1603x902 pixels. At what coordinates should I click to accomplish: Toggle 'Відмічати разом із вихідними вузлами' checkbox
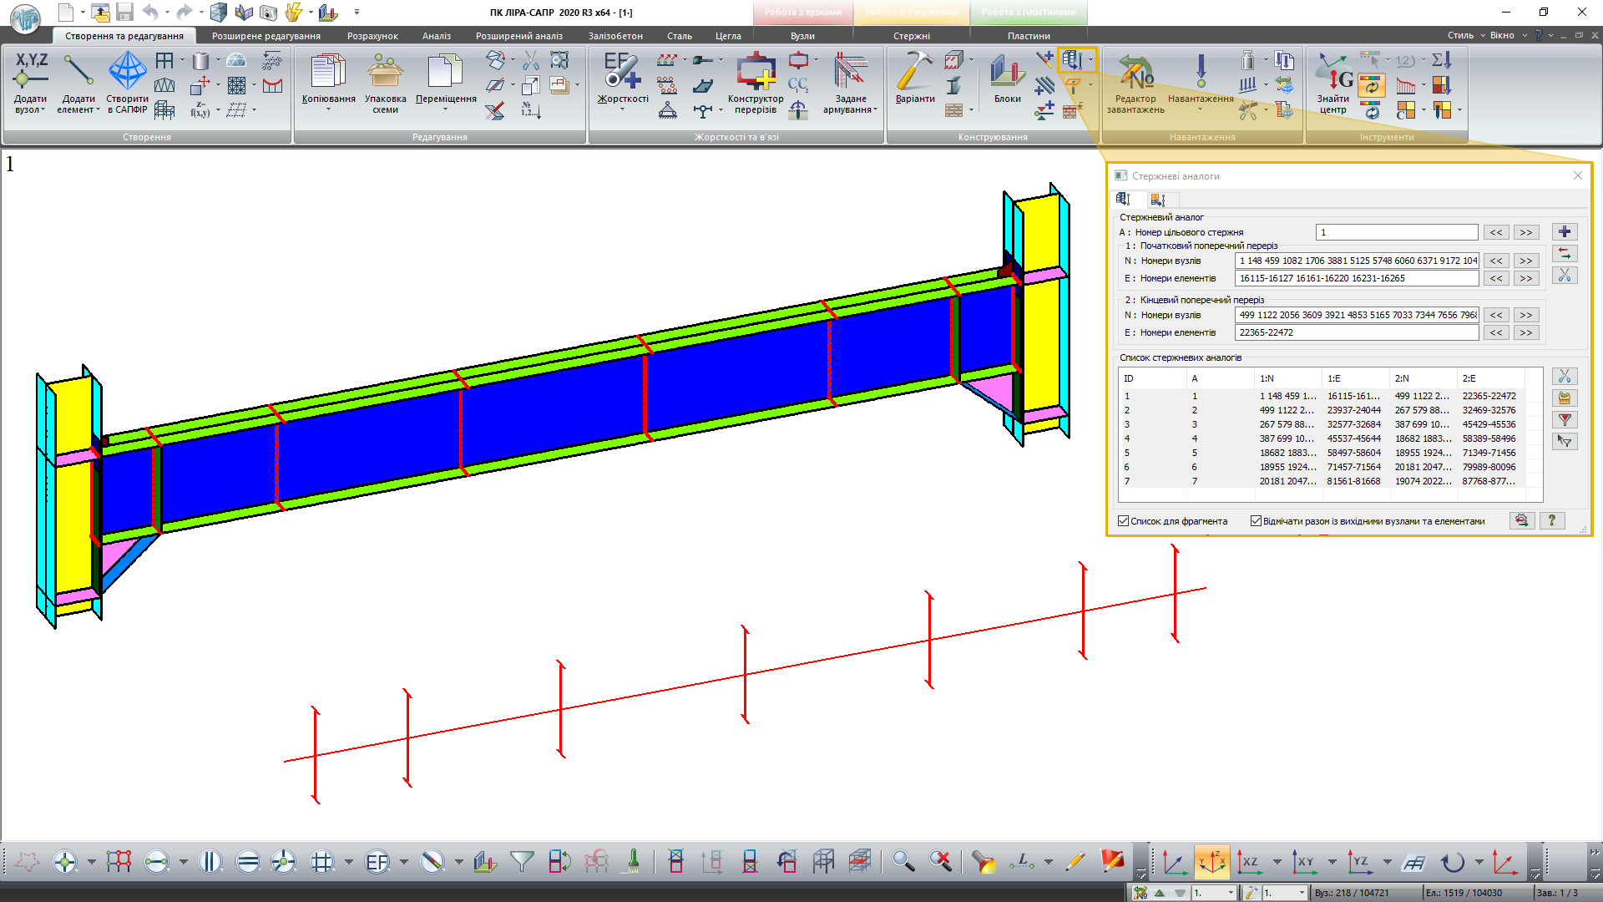(1256, 521)
